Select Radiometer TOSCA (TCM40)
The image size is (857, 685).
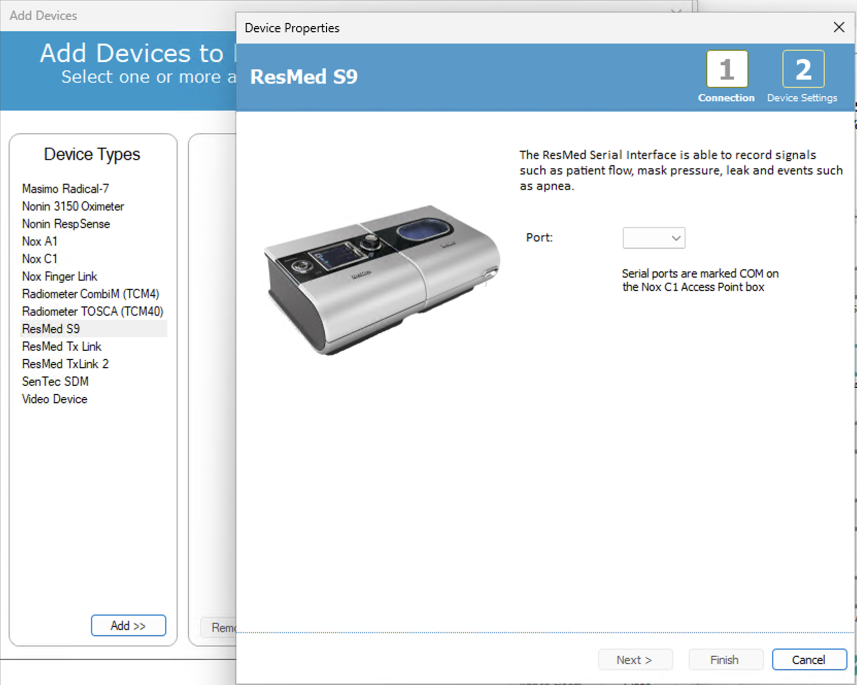coord(93,311)
